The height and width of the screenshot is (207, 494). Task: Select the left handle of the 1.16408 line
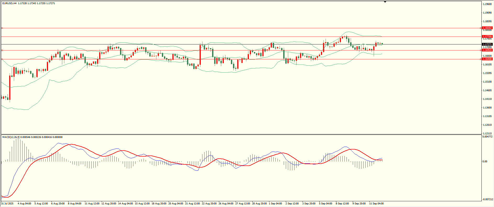point(2,59)
